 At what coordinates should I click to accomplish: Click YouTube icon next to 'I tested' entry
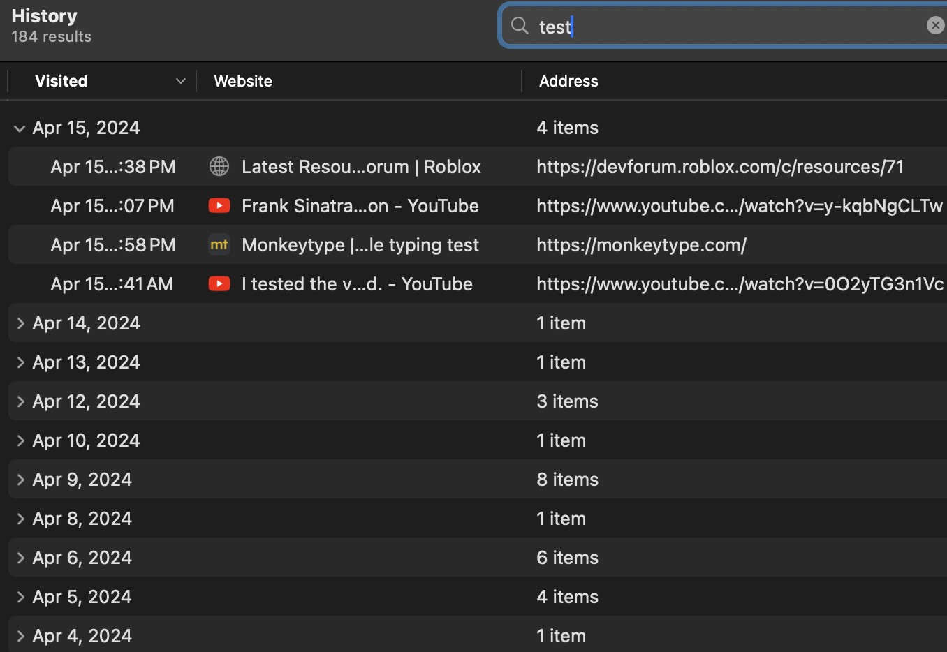219,284
